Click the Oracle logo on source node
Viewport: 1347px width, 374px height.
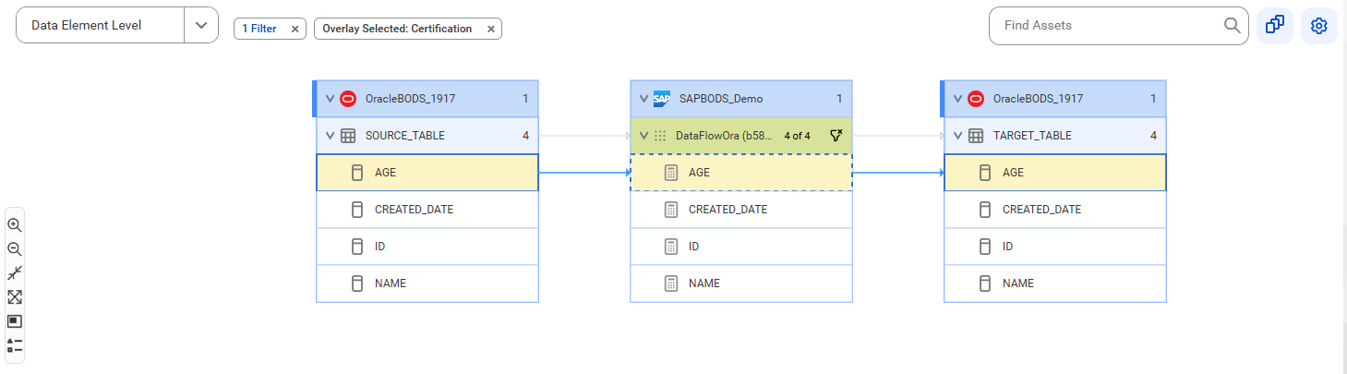(348, 99)
